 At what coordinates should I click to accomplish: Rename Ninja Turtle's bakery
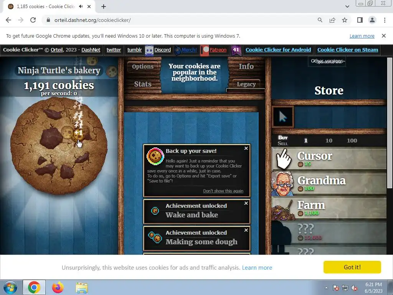59,71
